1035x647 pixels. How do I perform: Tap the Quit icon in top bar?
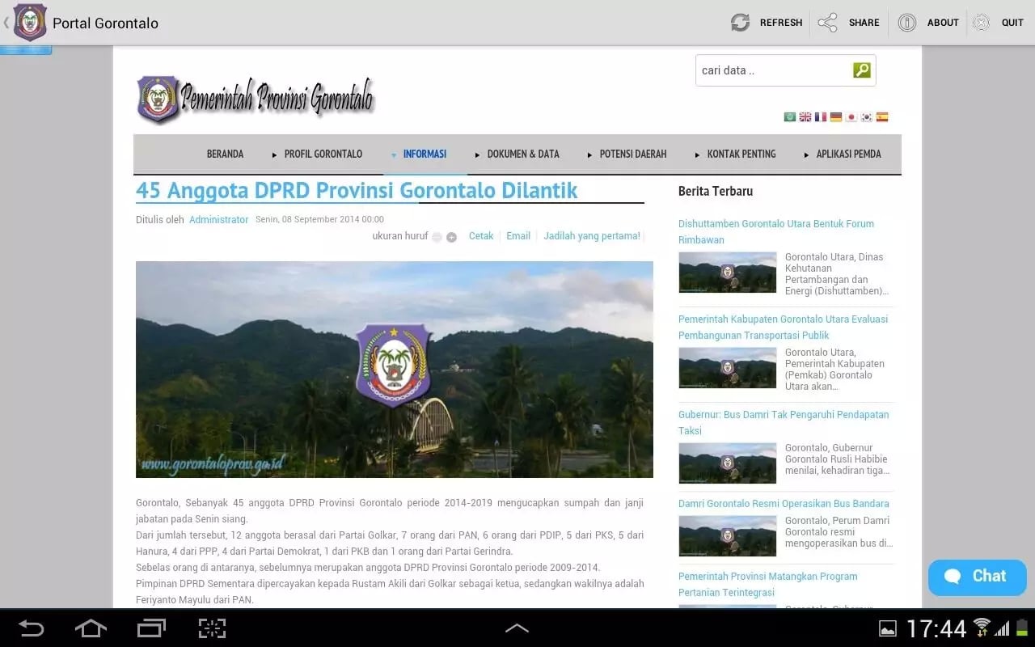[x=981, y=23]
